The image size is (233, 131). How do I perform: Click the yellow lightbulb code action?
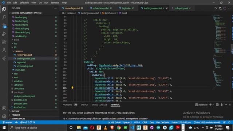click(x=72, y=88)
